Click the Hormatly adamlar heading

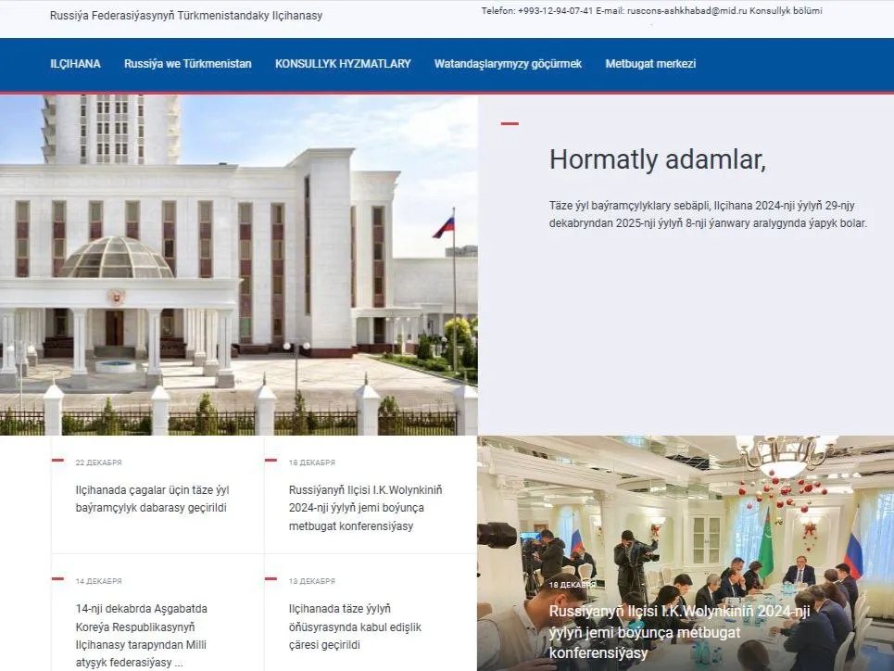[657, 159]
